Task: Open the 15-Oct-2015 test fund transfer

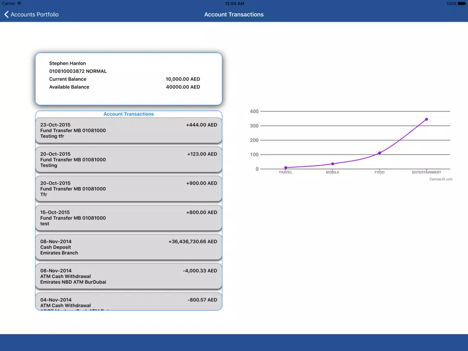Action: tap(129, 218)
